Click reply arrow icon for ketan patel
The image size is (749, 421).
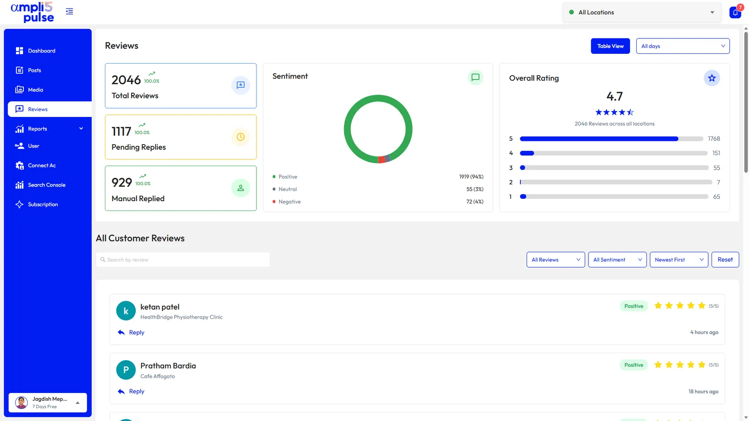(x=121, y=332)
